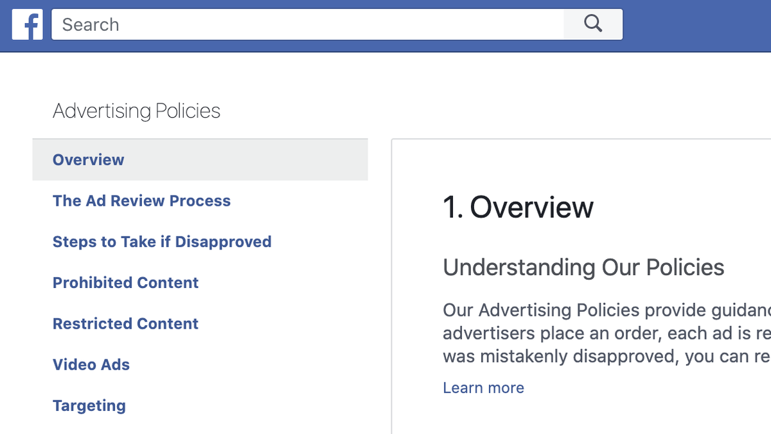Click the magnifying glass search button
Viewport: 771px width, 434px height.
click(592, 24)
